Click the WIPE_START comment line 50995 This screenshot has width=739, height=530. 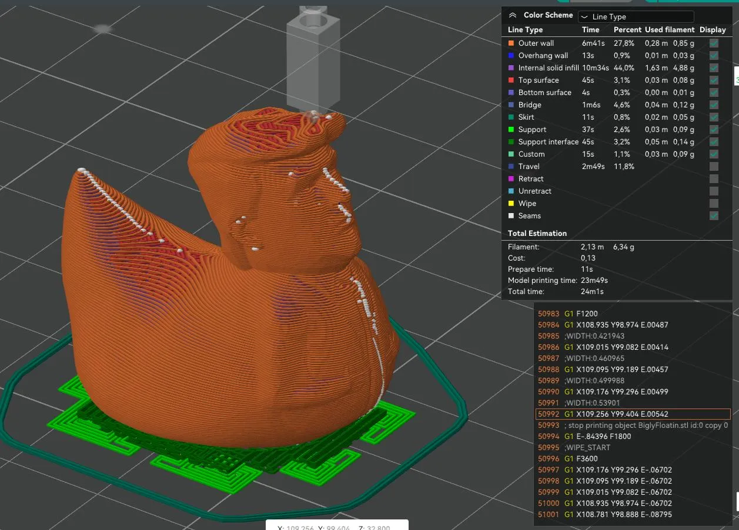point(633,447)
